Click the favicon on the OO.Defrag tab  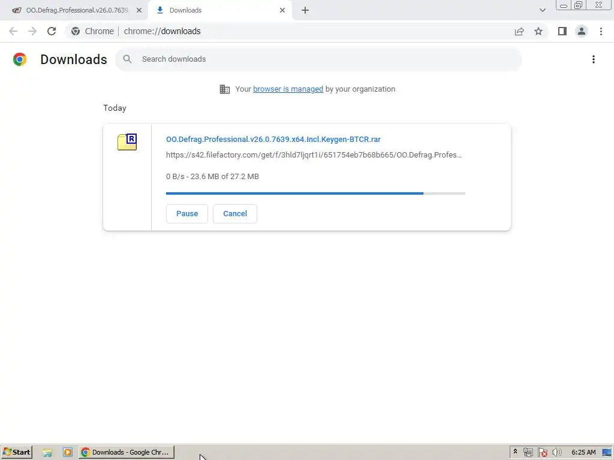click(x=16, y=10)
